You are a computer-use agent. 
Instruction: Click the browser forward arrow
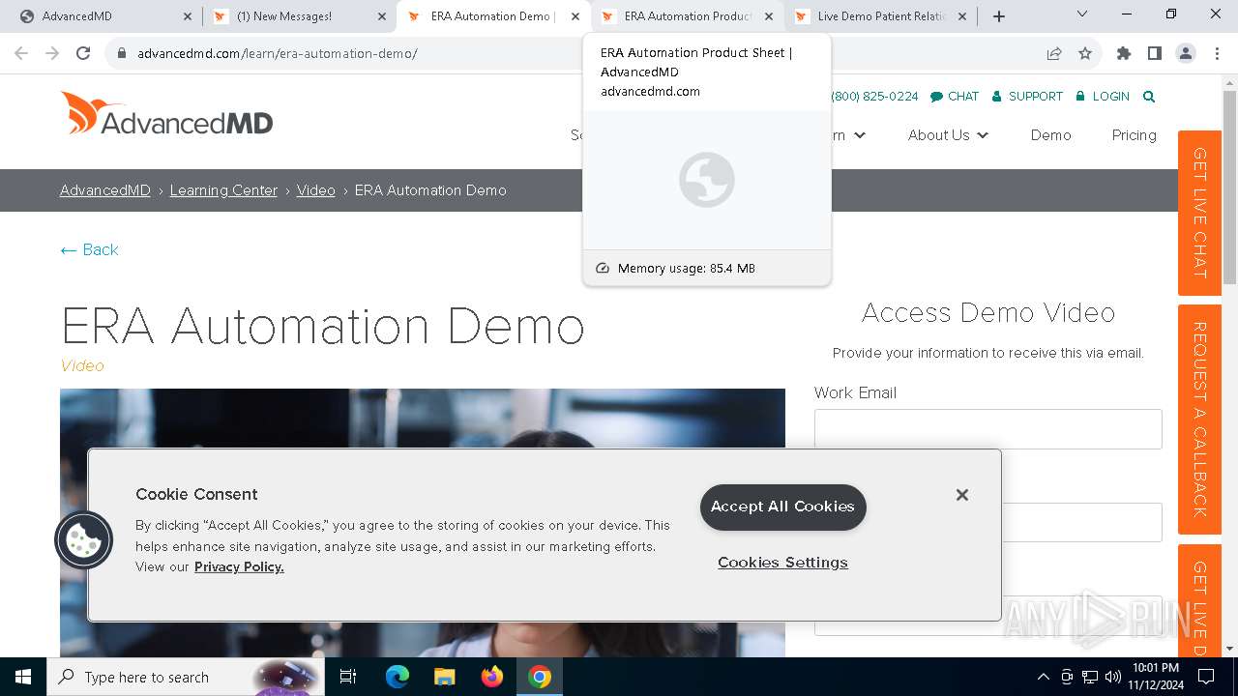click(52, 53)
